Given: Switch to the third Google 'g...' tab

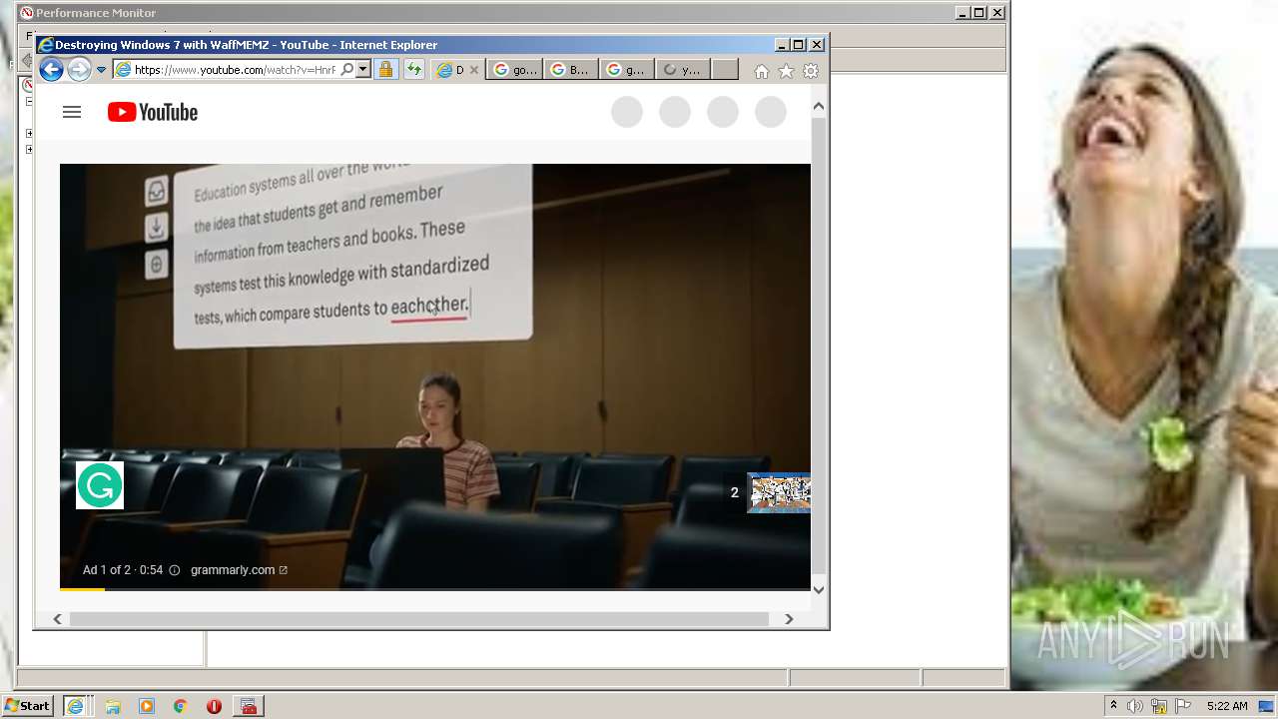Looking at the screenshot, I should [x=627, y=70].
